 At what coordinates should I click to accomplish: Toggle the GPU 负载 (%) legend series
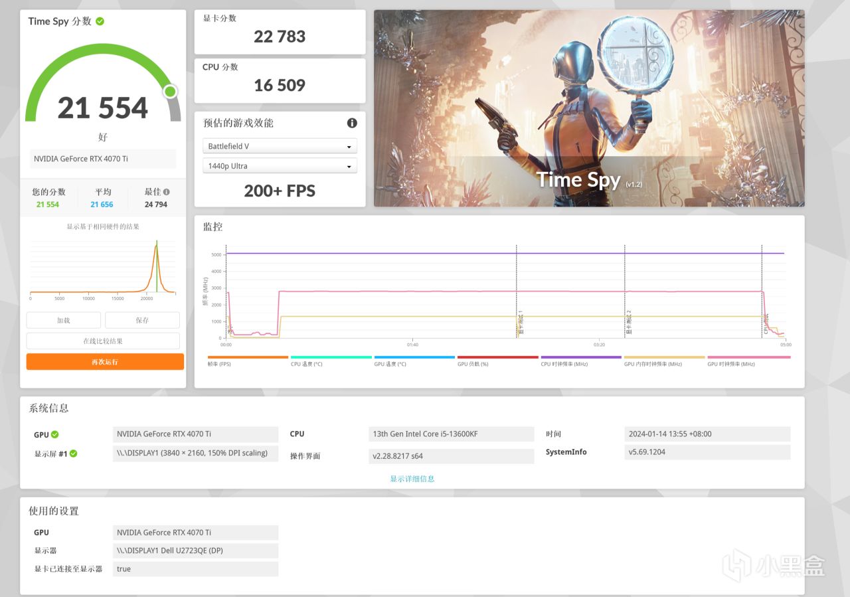click(x=497, y=361)
